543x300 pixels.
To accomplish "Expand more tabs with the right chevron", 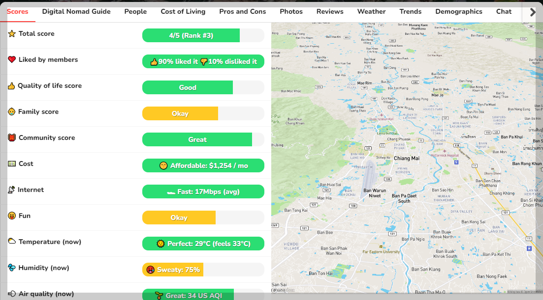I will [x=532, y=12].
